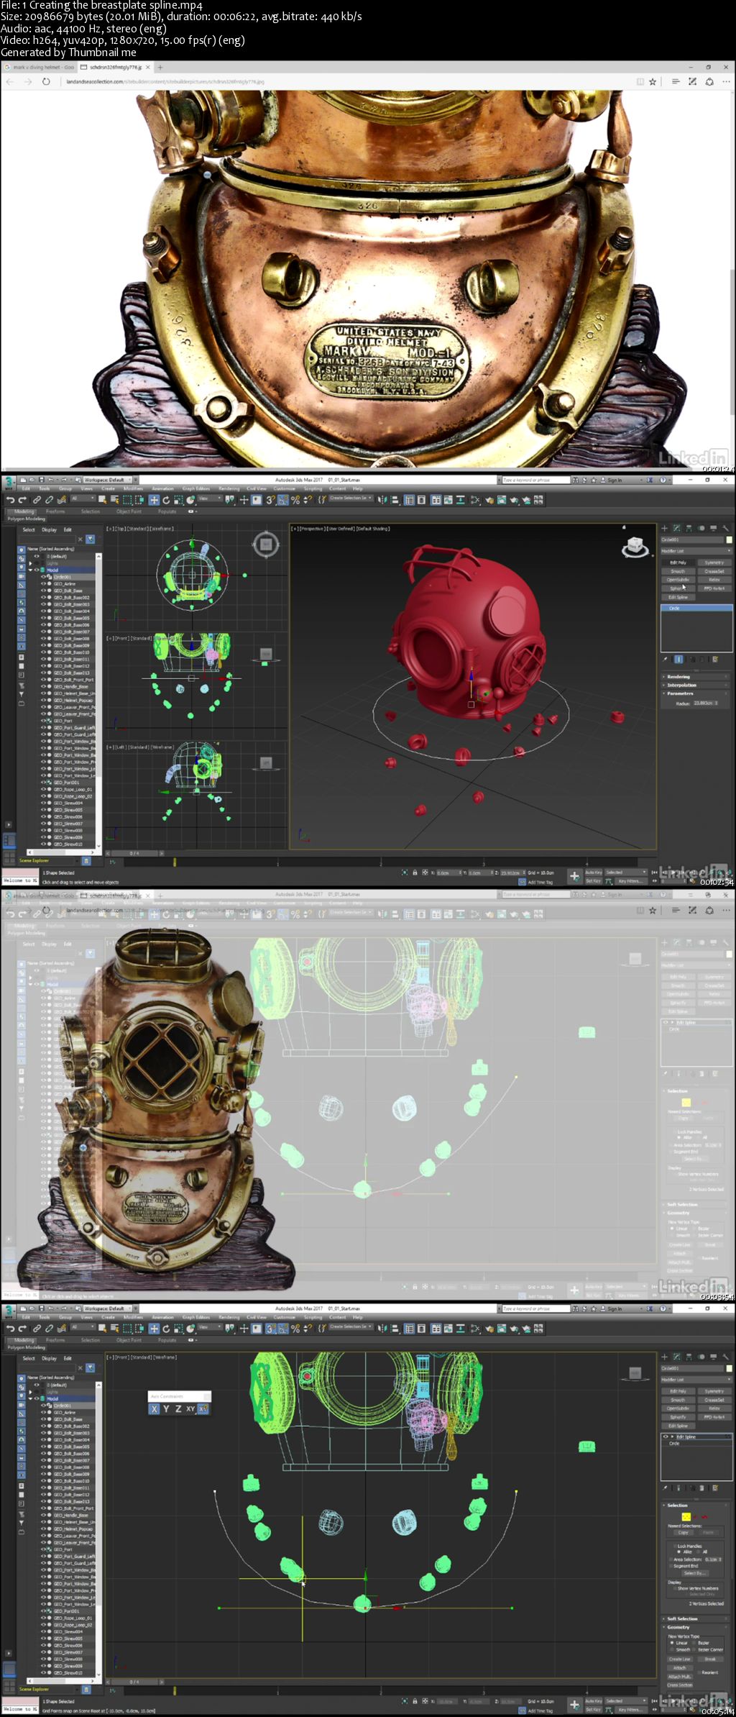
Task: Enable the Reorient checkbox in the 00:05:14 frame
Action: coord(699,1672)
